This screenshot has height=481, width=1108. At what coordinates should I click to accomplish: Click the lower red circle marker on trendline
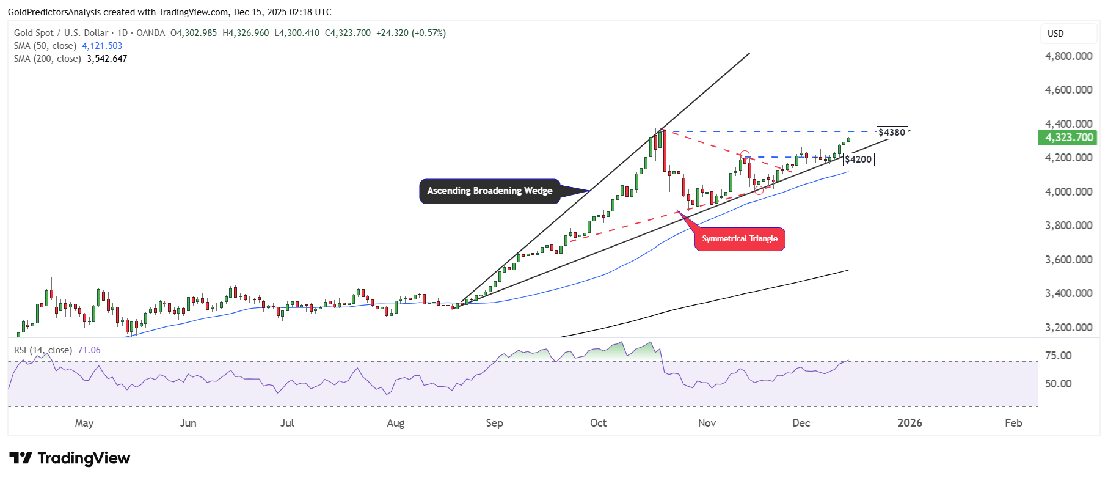(759, 190)
